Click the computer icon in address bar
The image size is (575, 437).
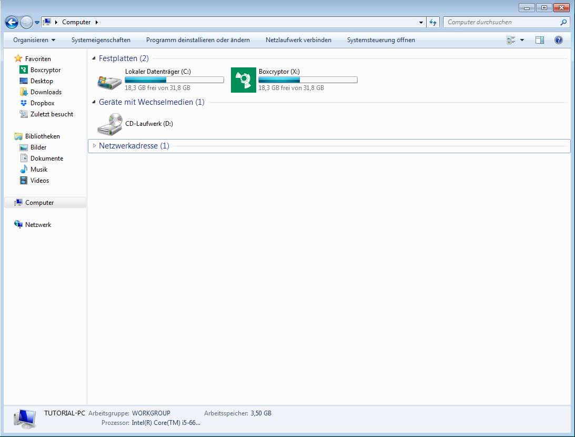[x=47, y=22]
